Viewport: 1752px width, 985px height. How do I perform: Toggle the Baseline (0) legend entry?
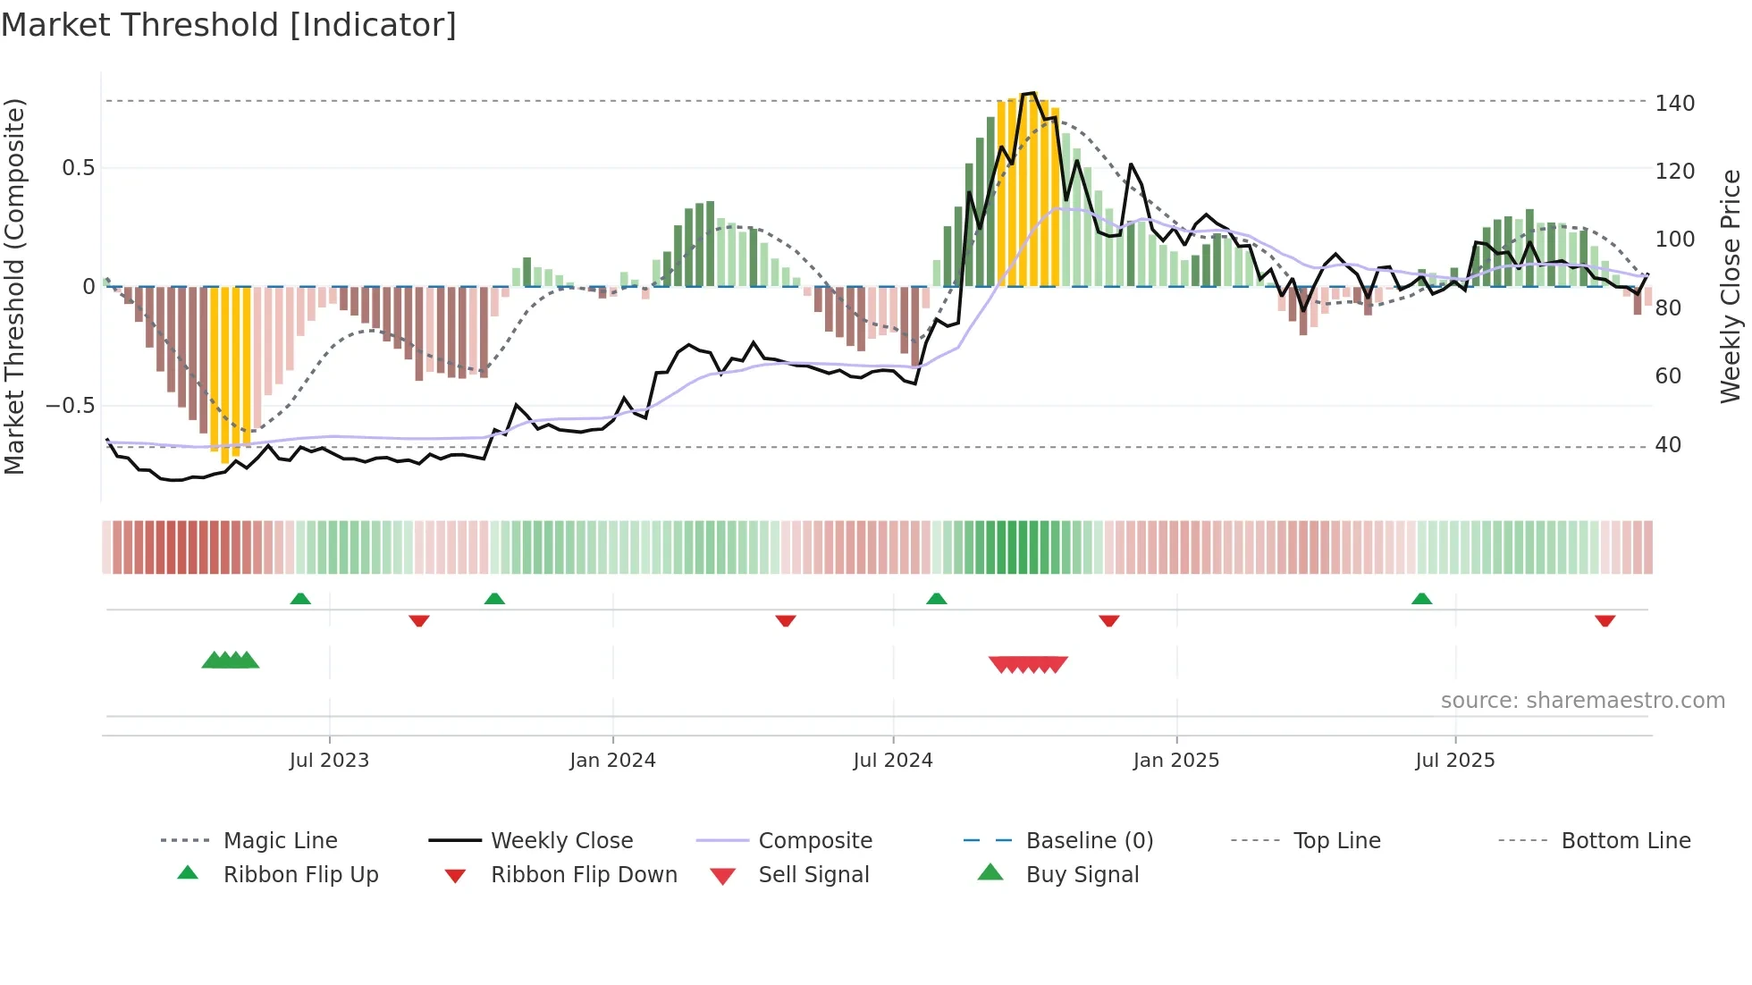point(1089,840)
